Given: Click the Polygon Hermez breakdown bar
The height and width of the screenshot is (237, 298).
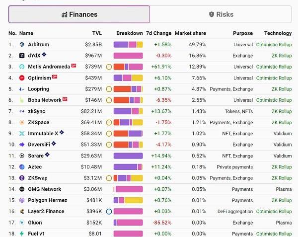Looking at the screenshot, I should coord(128,200).
